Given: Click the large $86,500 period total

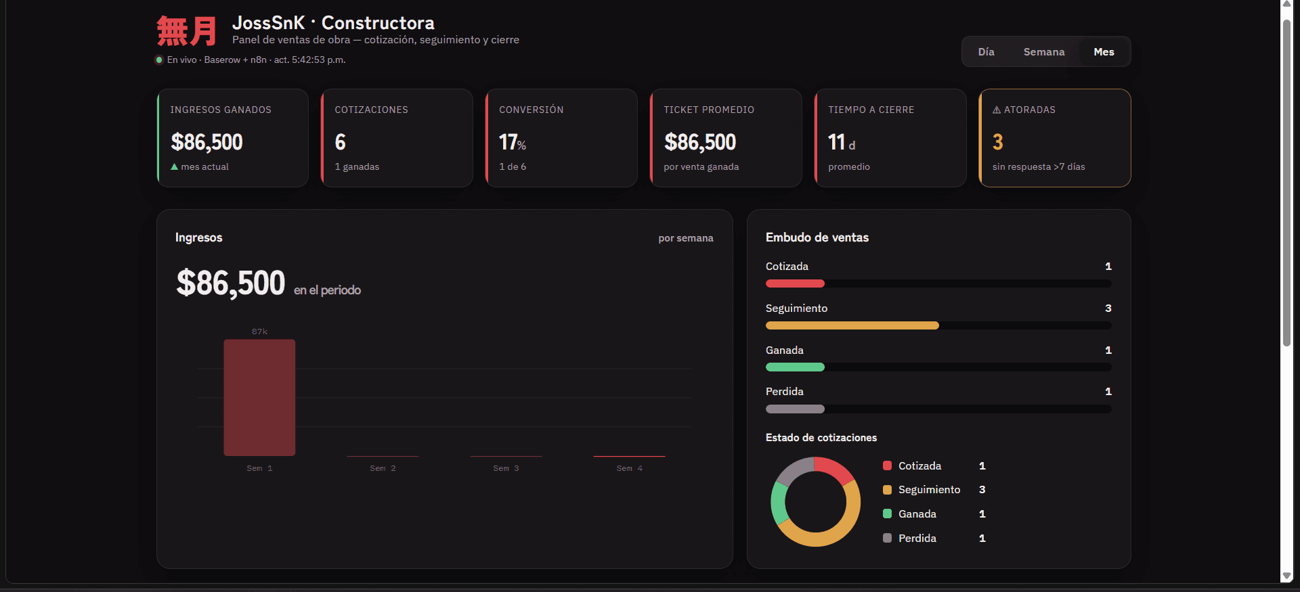Looking at the screenshot, I should coord(231,283).
